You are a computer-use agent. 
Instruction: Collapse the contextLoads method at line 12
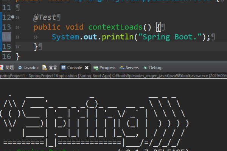[x=13, y=17]
